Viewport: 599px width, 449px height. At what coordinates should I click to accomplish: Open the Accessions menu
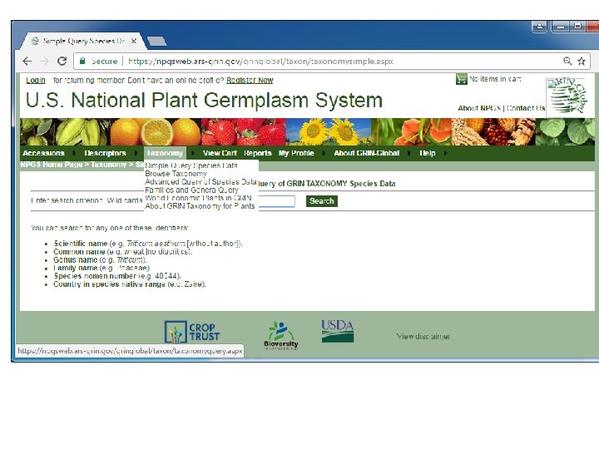(43, 153)
